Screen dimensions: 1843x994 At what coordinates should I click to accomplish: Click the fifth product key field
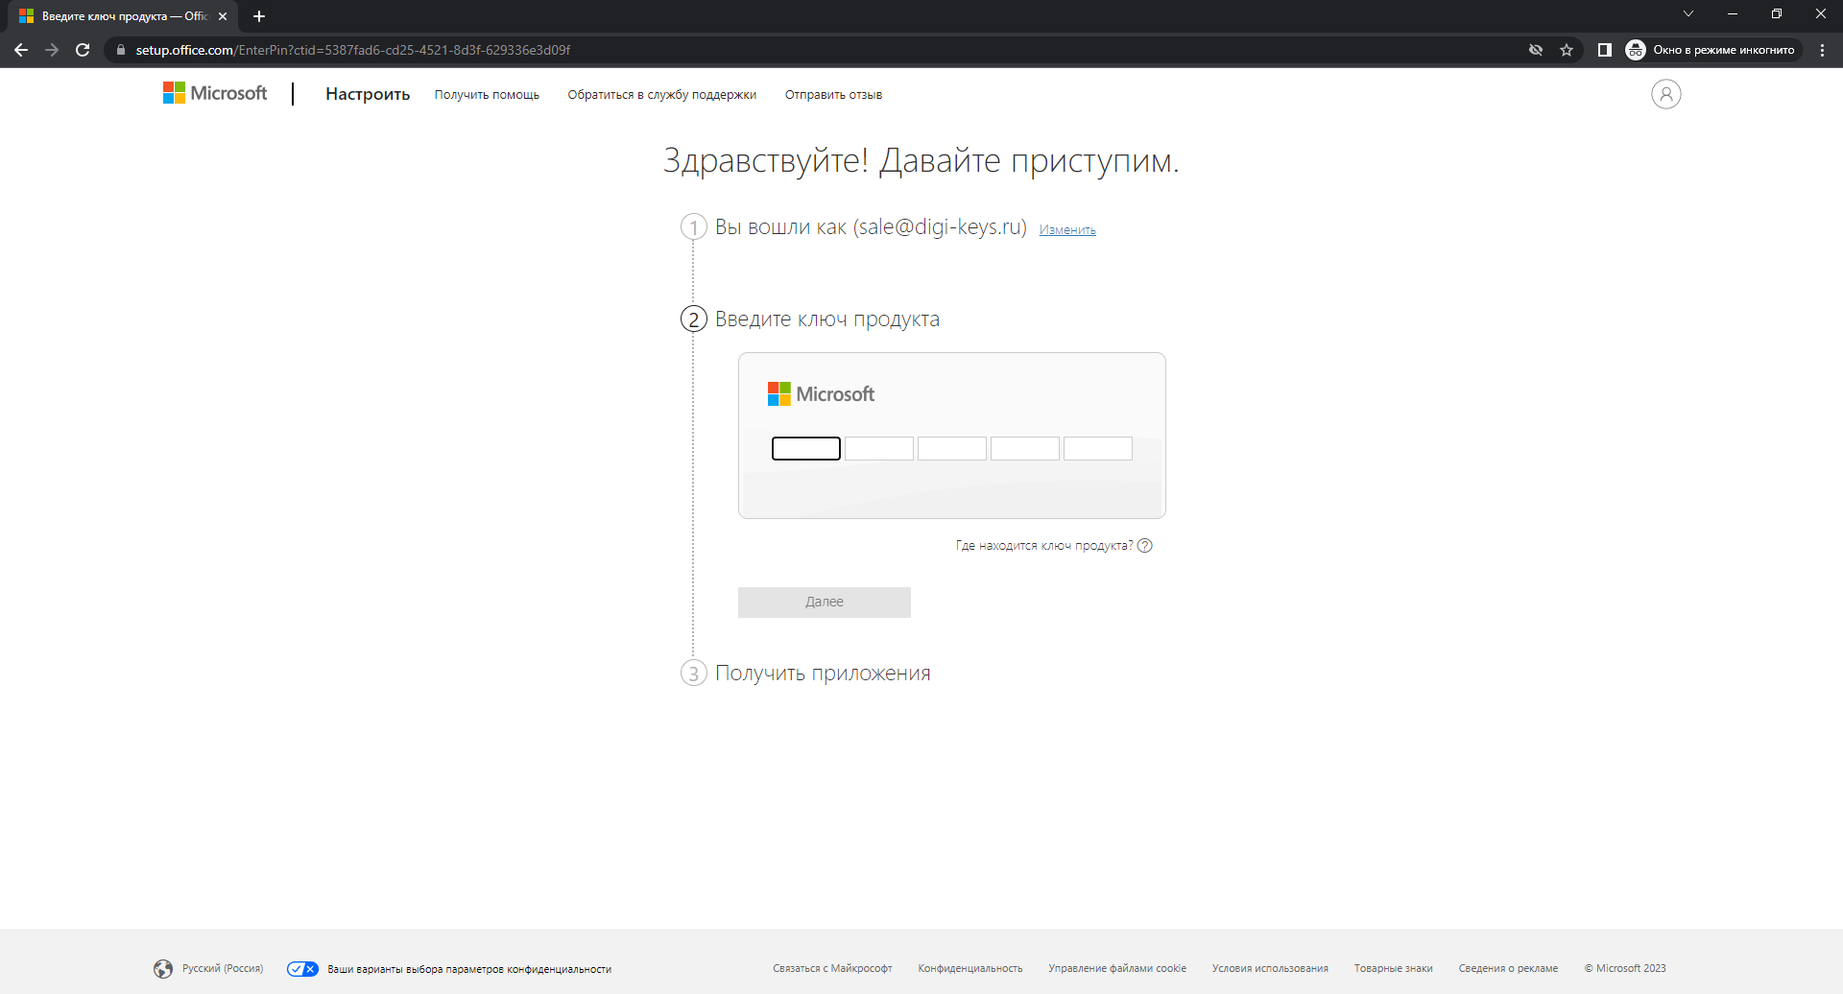tap(1098, 448)
